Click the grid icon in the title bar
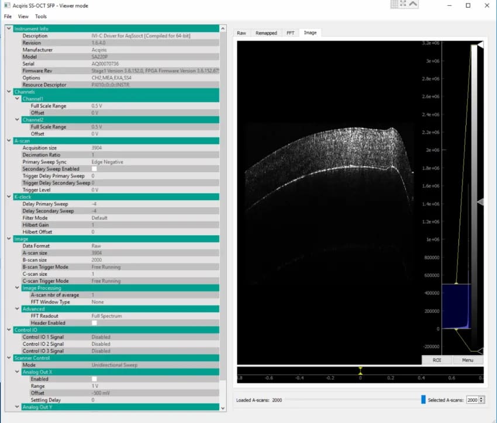 coord(394,4)
